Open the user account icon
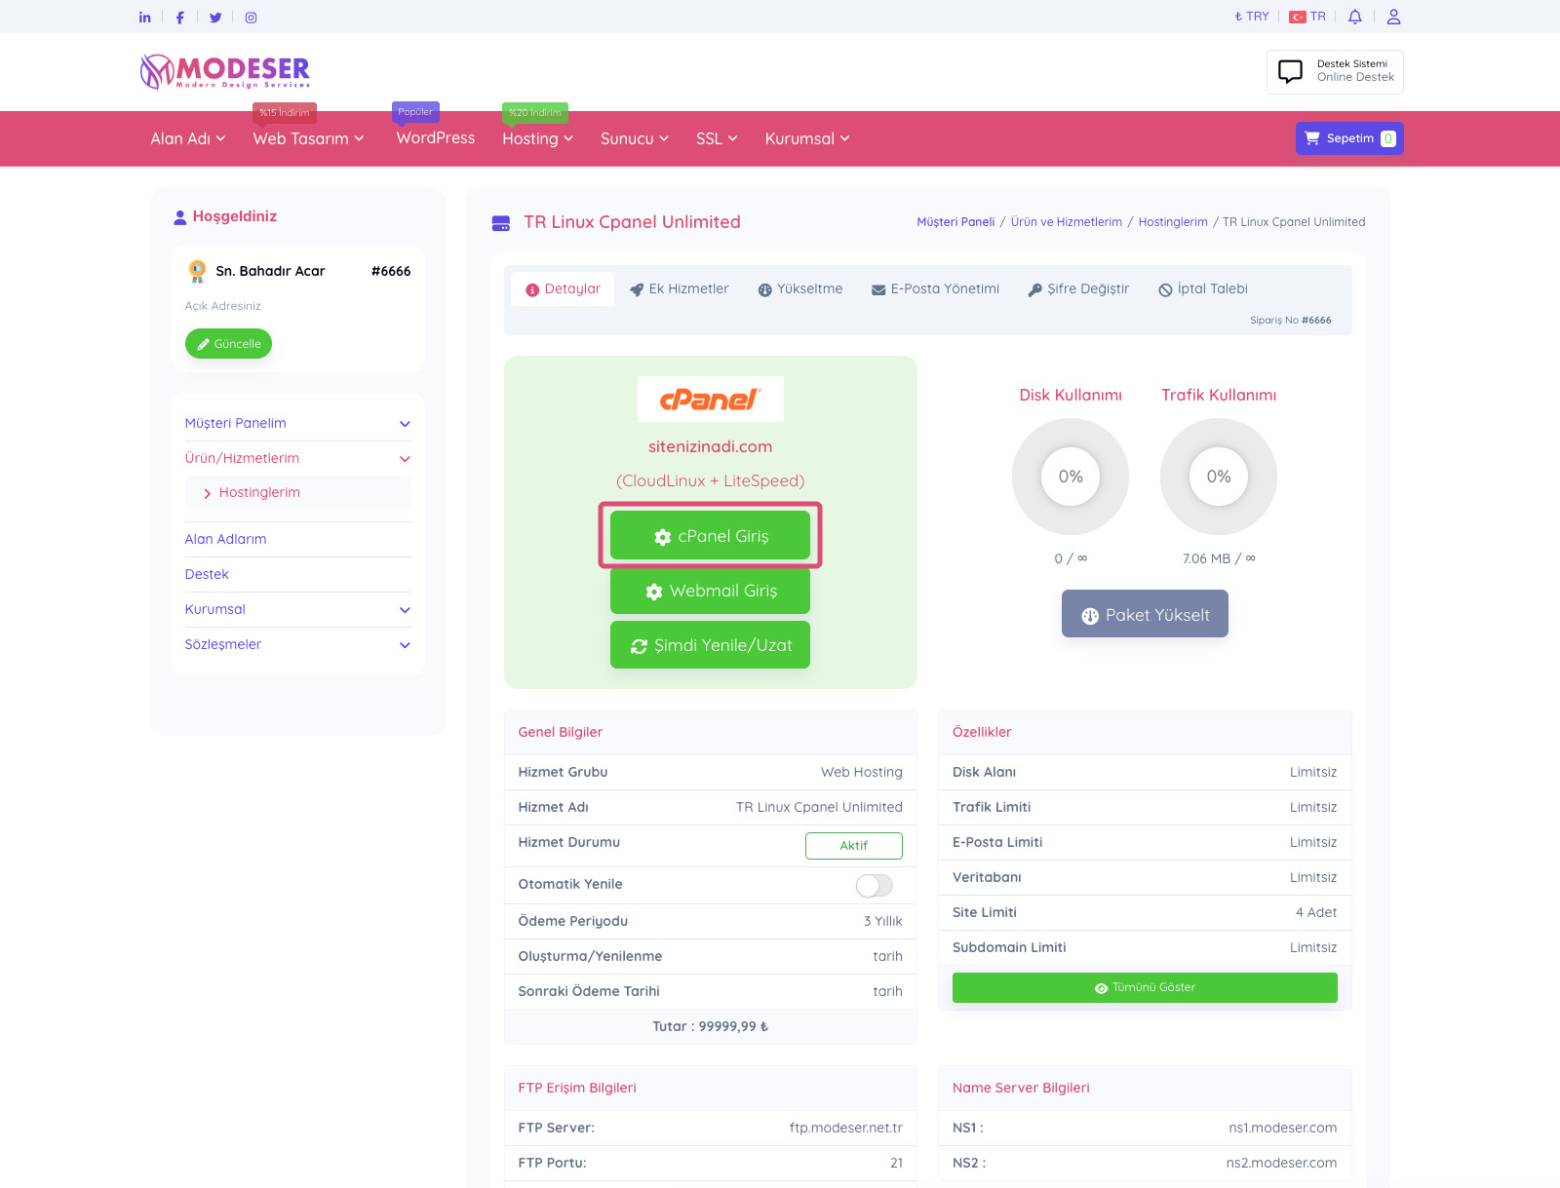1560x1188 pixels. tap(1393, 17)
